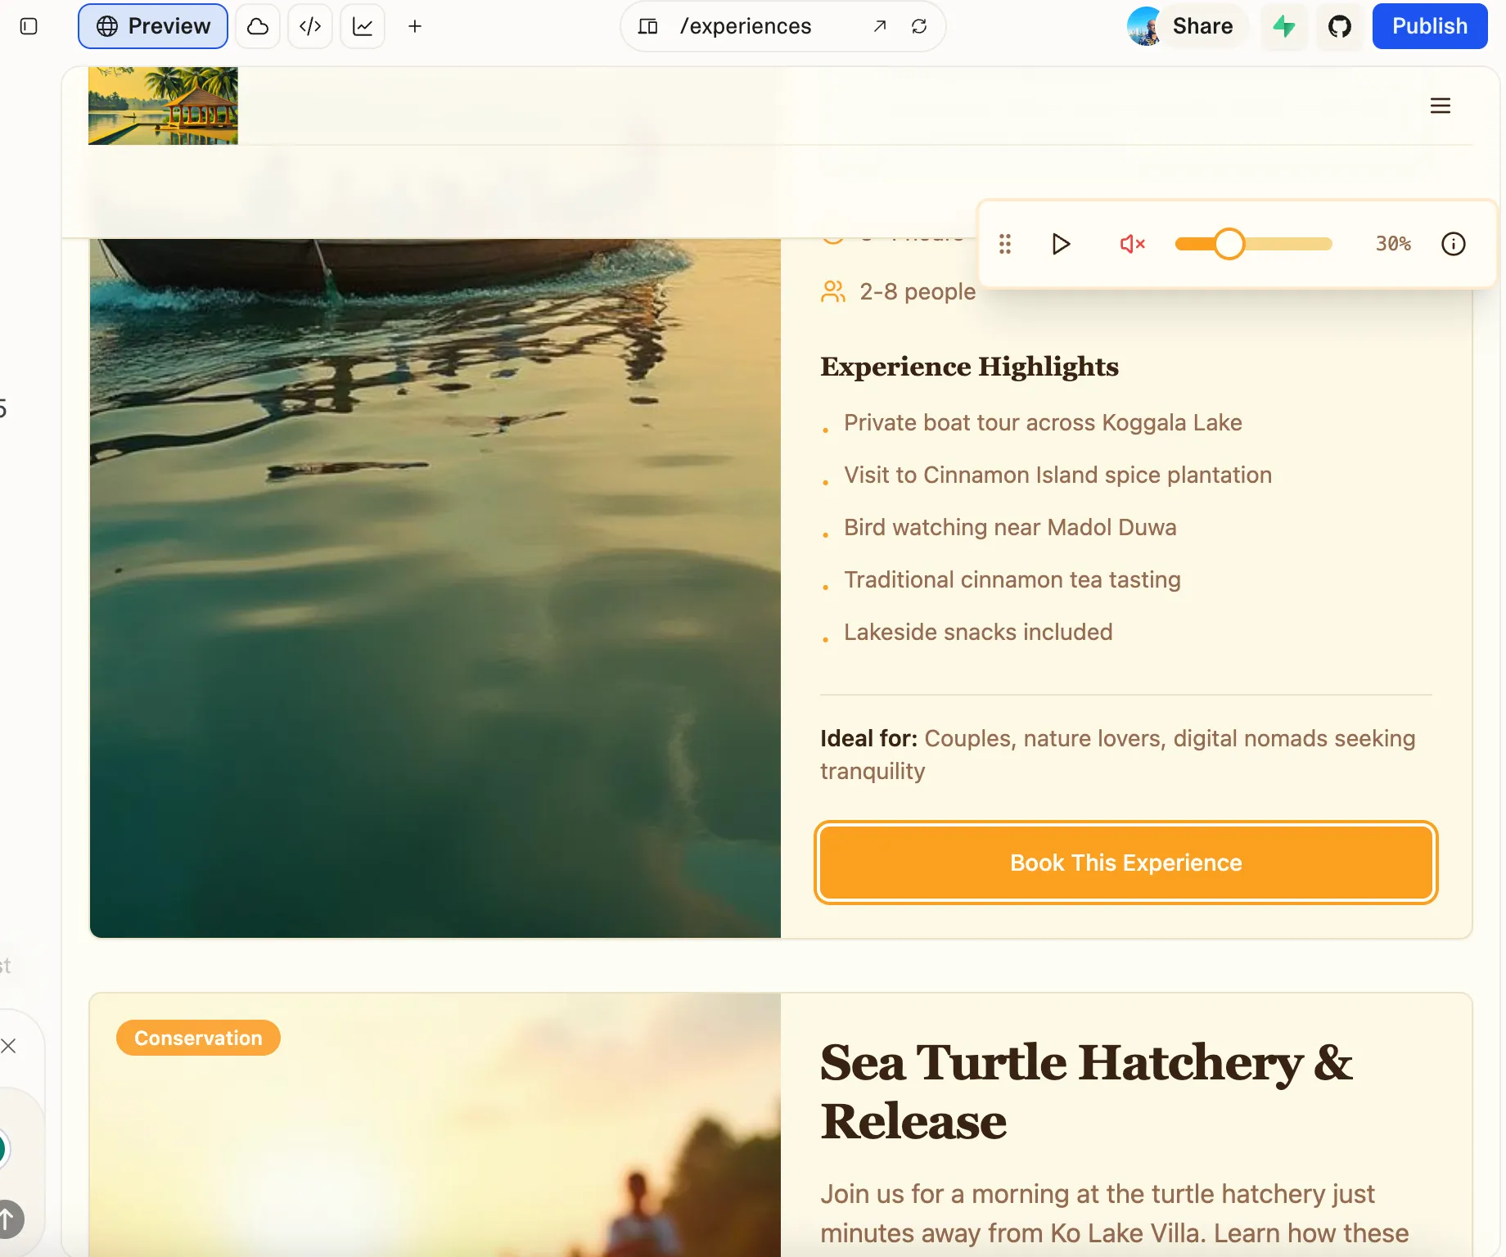Open the analytics chart icon
The image size is (1506, 1257).
[363, 26]
